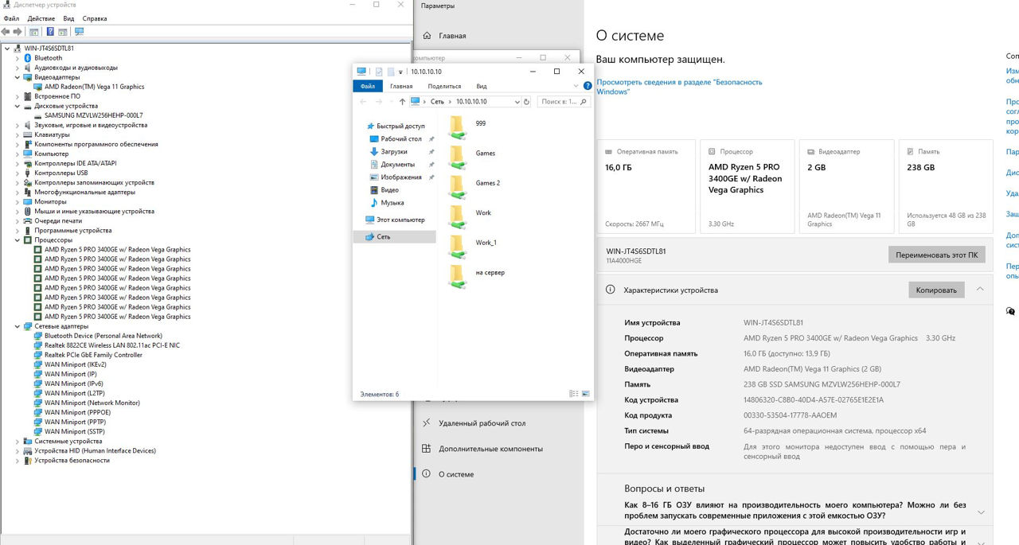Switch to the Поделиться ribbon tab
The width and height of the screenshot is (1019, 545).
coord(443,86)
